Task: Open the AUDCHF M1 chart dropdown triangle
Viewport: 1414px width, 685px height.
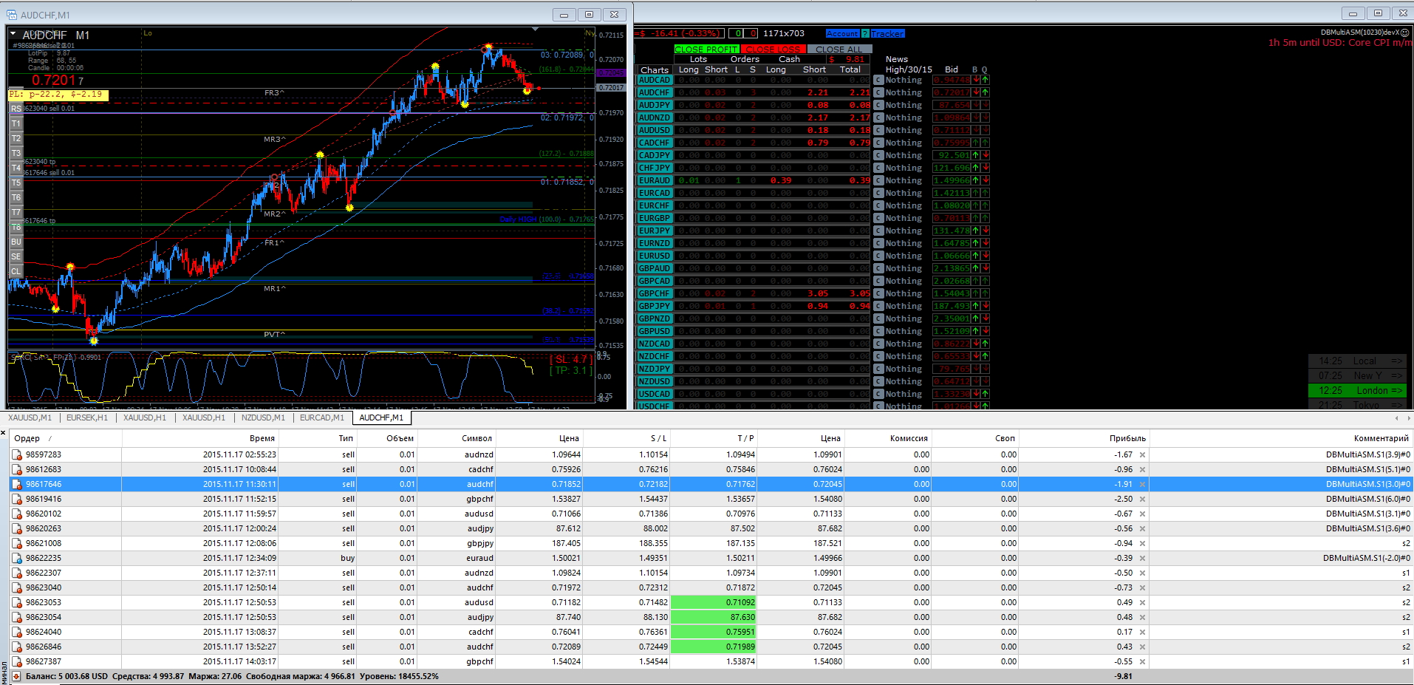Action: coord(13,34)
